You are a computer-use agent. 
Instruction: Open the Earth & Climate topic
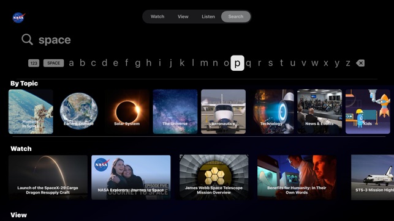pos(79,112)
